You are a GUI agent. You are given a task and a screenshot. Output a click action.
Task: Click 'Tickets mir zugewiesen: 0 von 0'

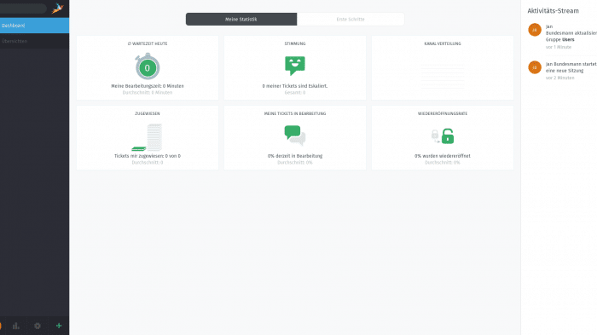[x=148, y=156]
